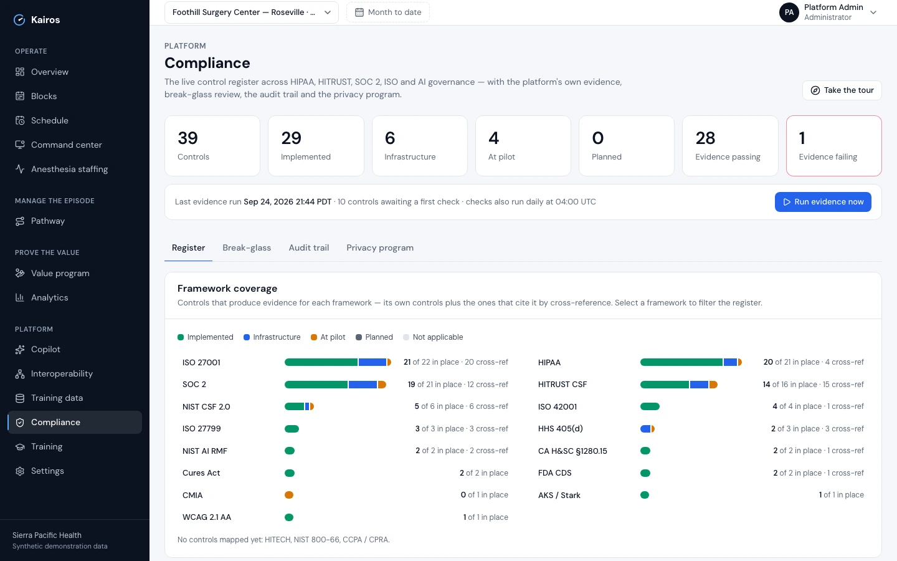
Task: Select the HHS 405(d) framework row
Action: [701, 429]
